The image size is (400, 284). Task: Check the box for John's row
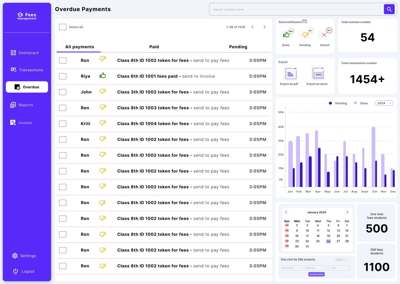pyautogui.click(x=63, y=92)
